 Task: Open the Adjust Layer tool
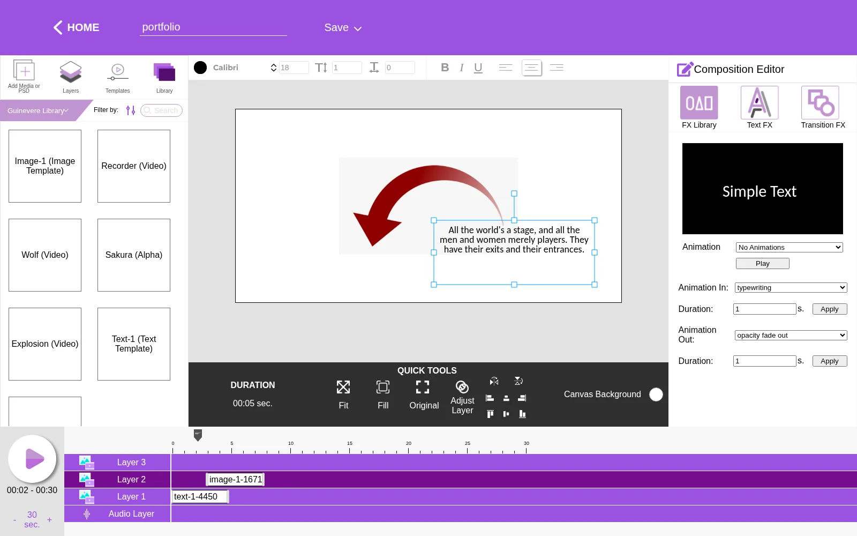point(462,397)
